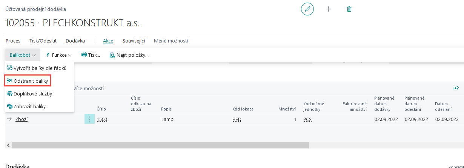Click the share icon above the lines table
464x168 pixels.
[456, 88]
